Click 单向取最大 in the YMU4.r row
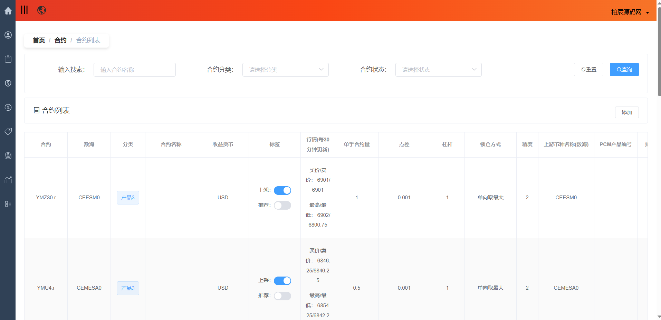This screenshot has width=661, height=320. 490,288
